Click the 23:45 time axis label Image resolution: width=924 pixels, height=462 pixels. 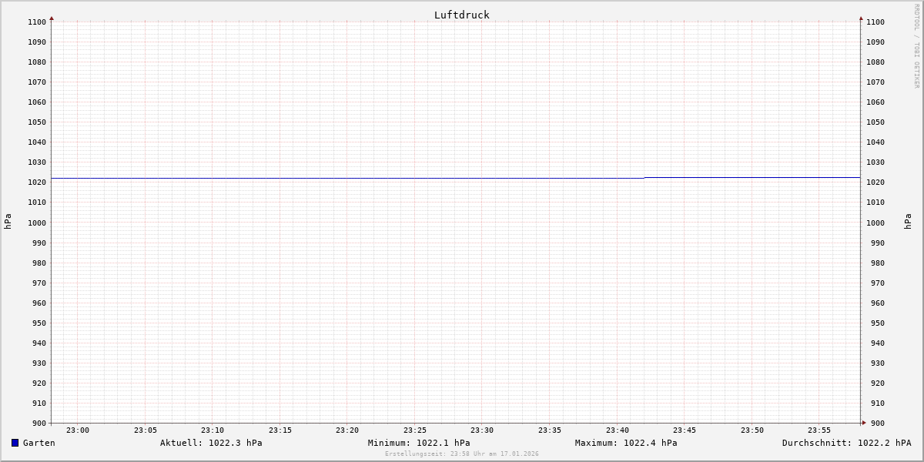(x=685, y=430)
